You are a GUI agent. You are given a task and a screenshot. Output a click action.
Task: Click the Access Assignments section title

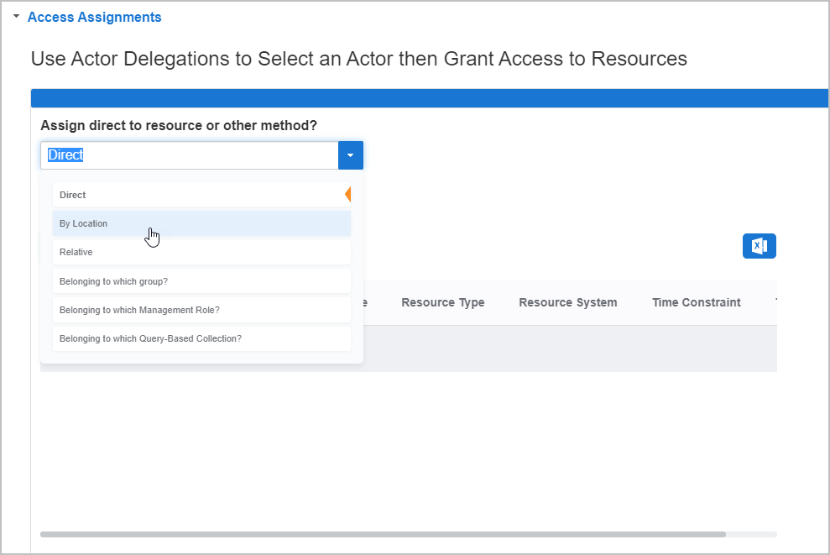click(94, 17)
